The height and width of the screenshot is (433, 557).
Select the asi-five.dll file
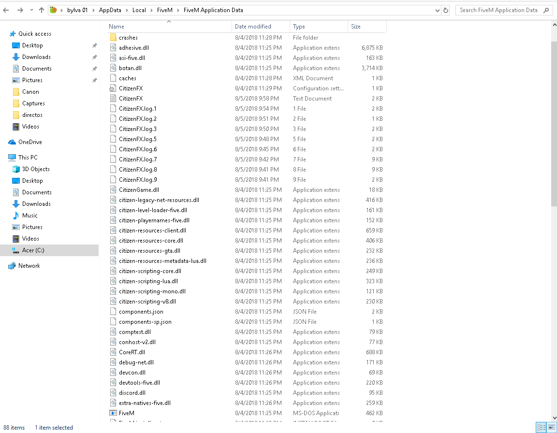click(132, 58)
